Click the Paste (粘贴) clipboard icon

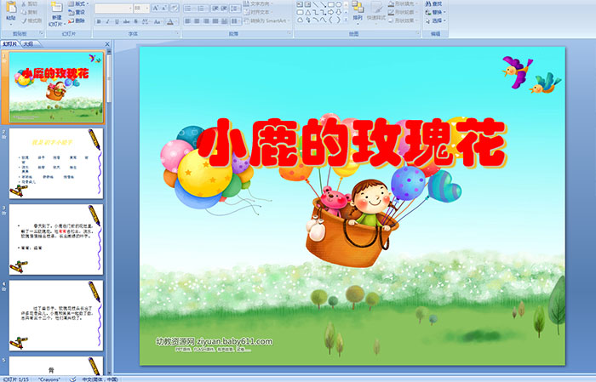[11, 7]
